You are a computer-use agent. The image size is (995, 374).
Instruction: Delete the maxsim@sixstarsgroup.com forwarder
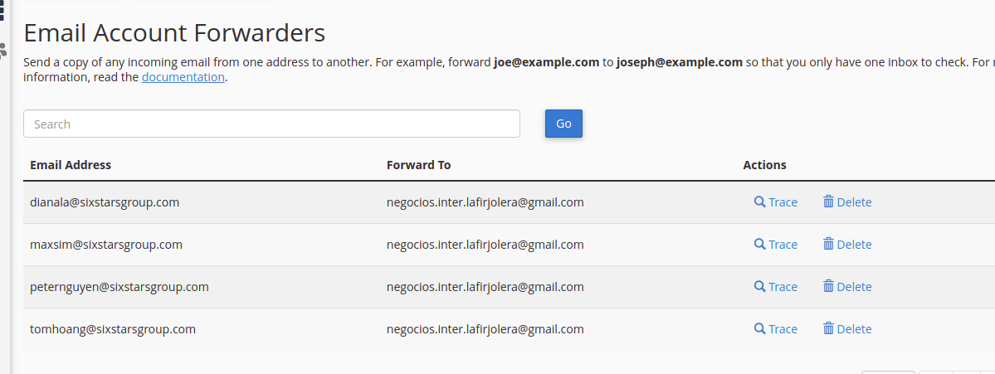(847, 245)
